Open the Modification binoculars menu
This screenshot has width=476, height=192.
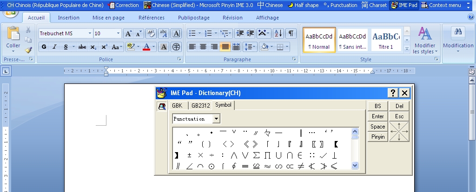(458, 40)
